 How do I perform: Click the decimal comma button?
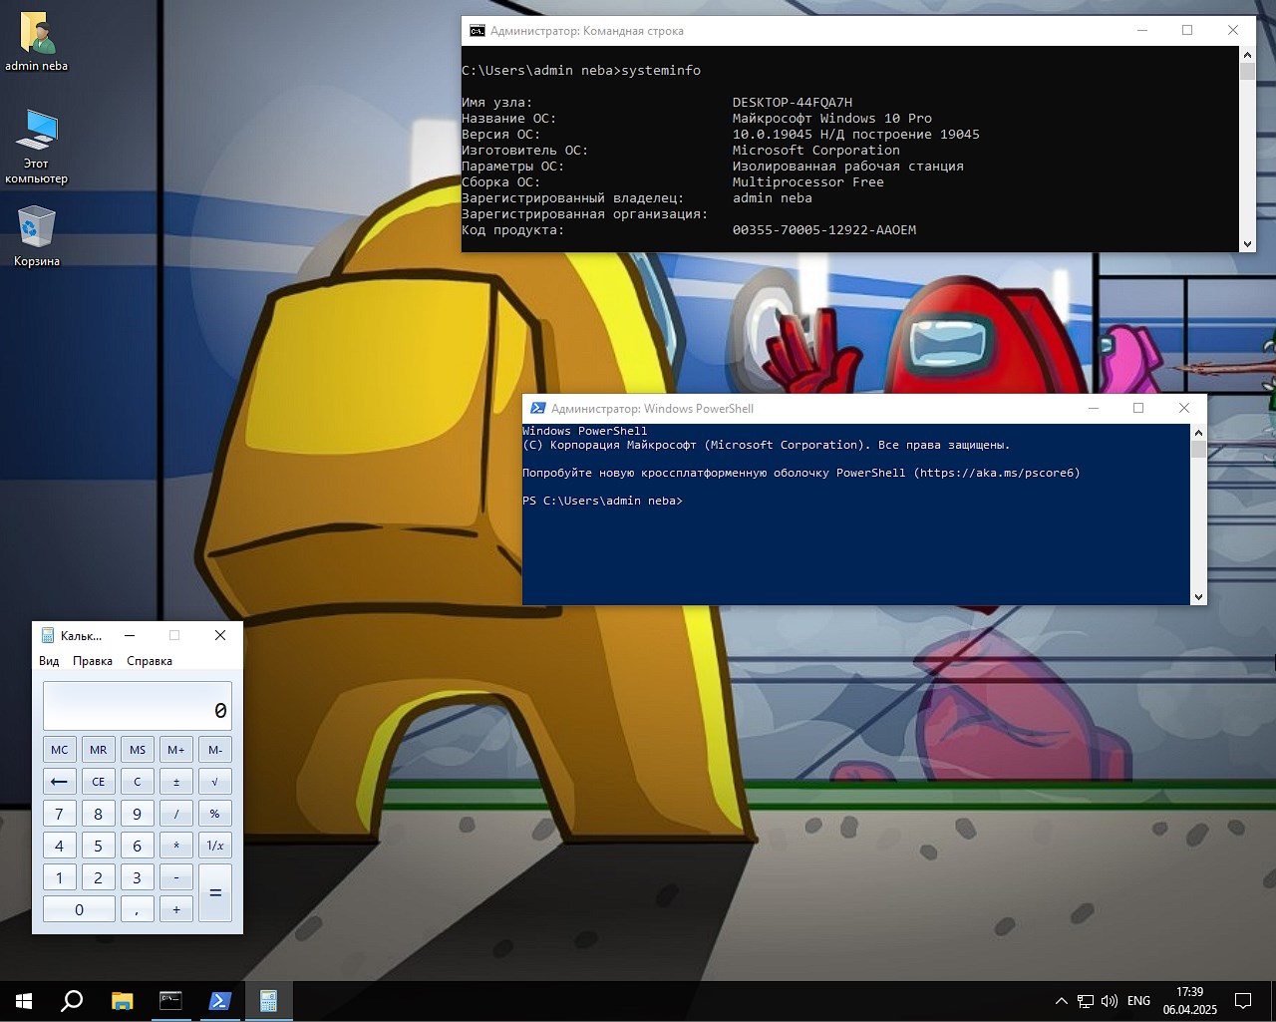point(138,909)
